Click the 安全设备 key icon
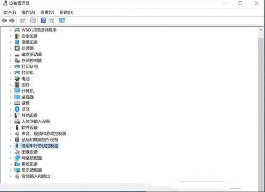This screenshot has height=192, width=265. [17, 36]
